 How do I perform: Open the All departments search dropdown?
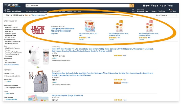click(x=28, y=6)
